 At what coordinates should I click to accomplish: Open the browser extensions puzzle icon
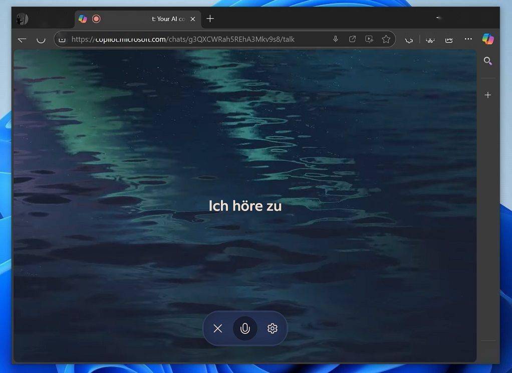(409, 40)
